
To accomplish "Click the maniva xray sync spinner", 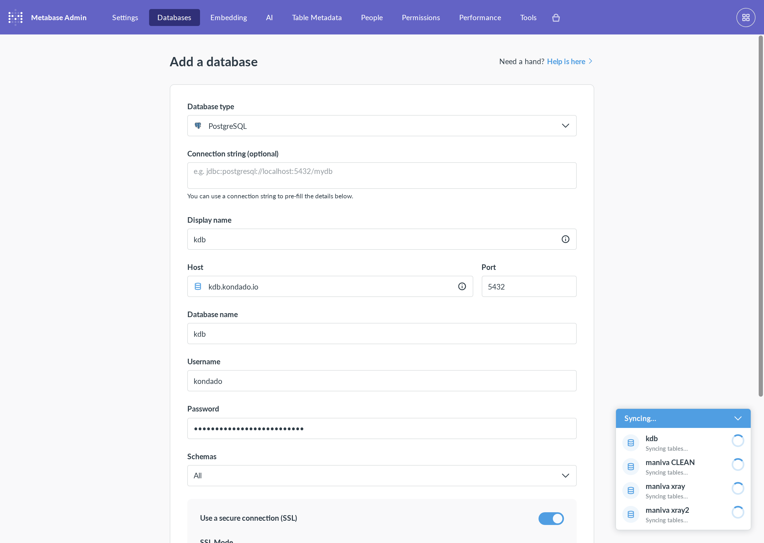I will pyautogui.click(x=737, y=488).
